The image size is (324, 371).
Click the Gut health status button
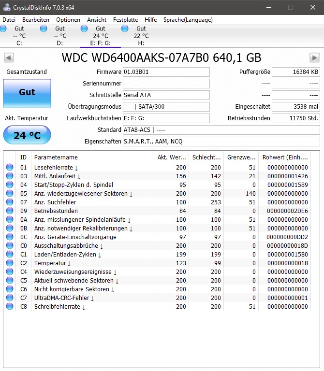[x=27, y=93]
